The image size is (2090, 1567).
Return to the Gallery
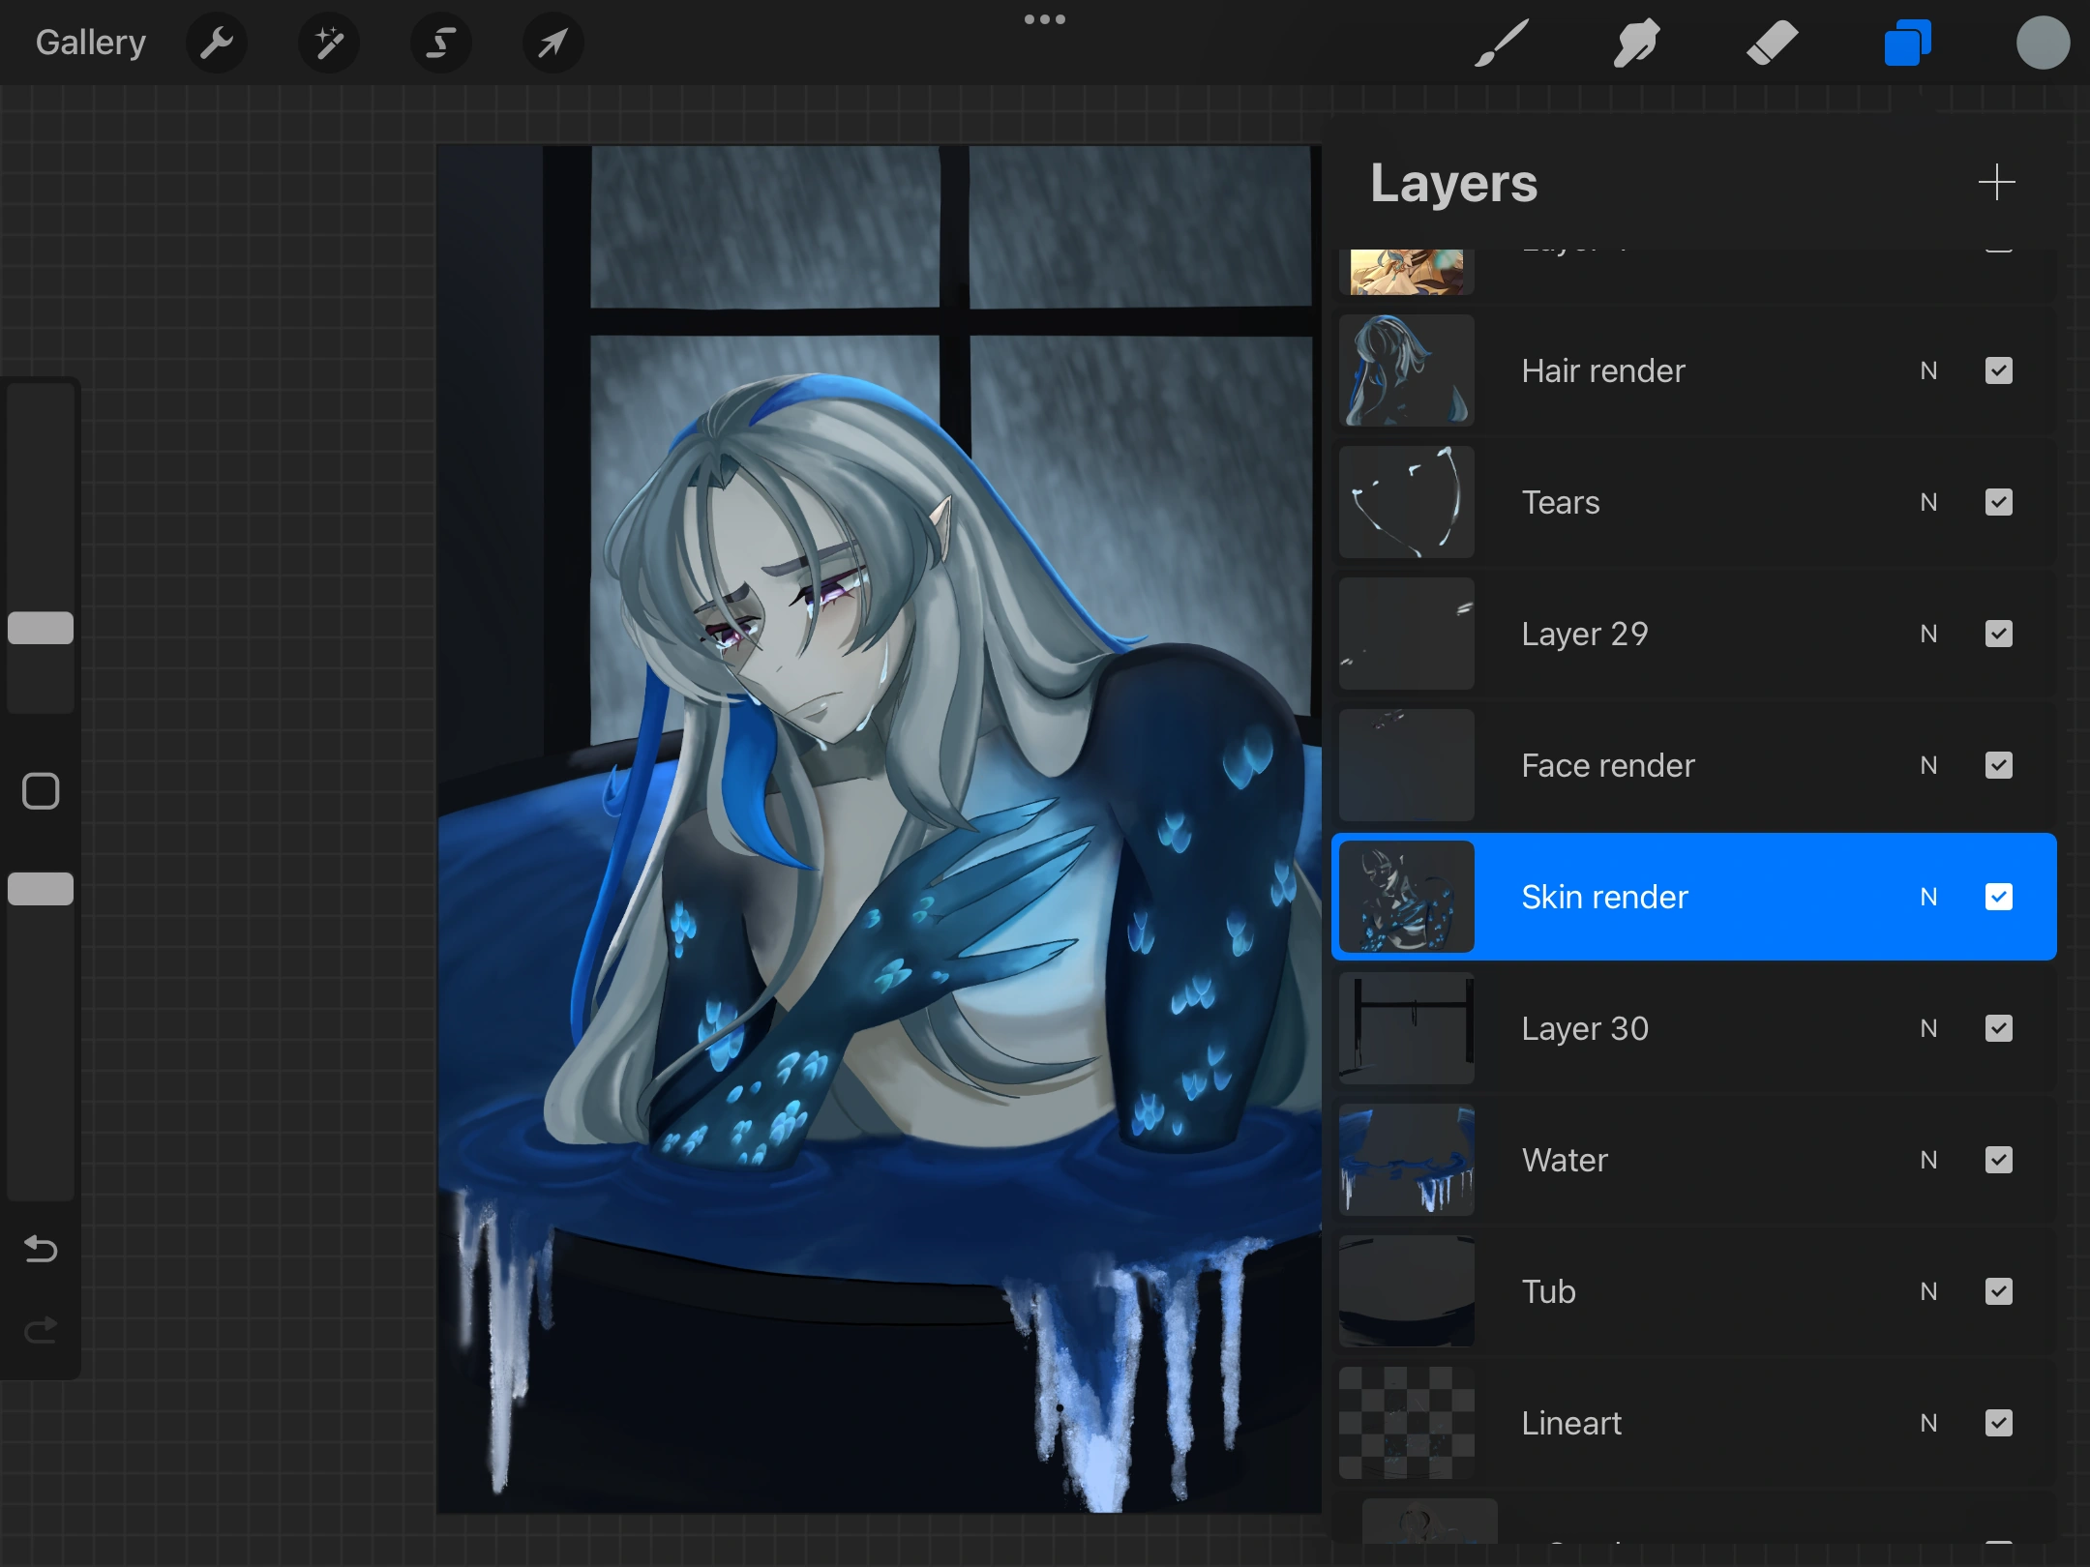[x=90, y=42]
